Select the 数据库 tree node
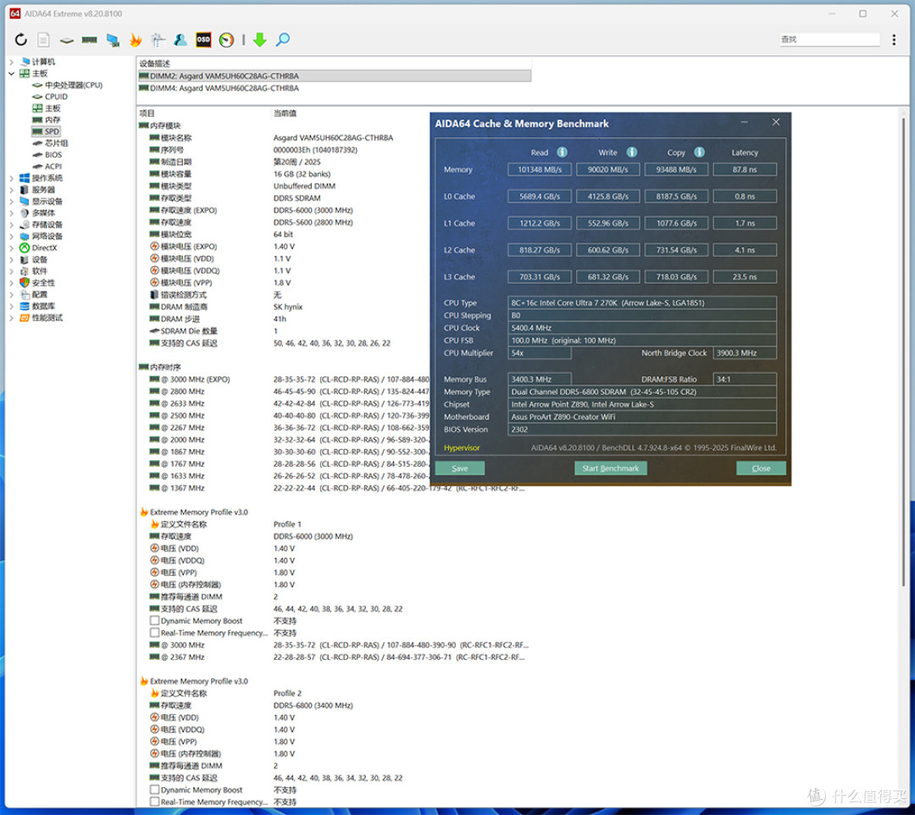 43,307
